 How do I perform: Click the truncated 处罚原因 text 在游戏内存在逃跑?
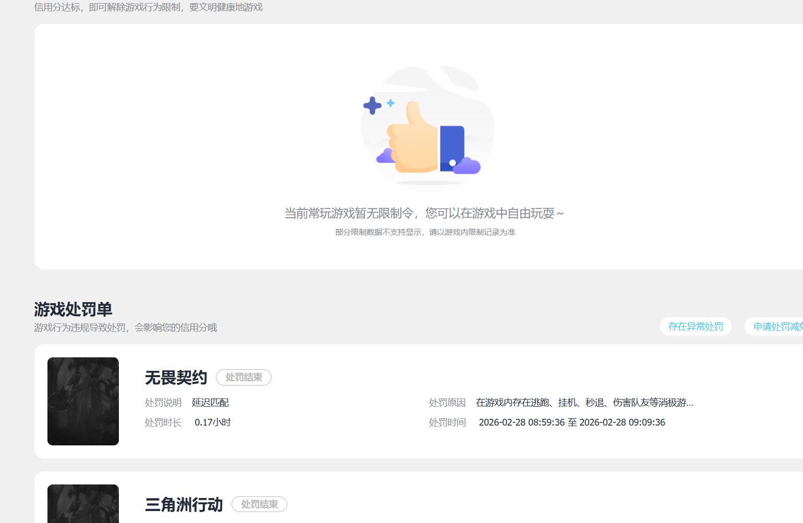coord(585,403)
